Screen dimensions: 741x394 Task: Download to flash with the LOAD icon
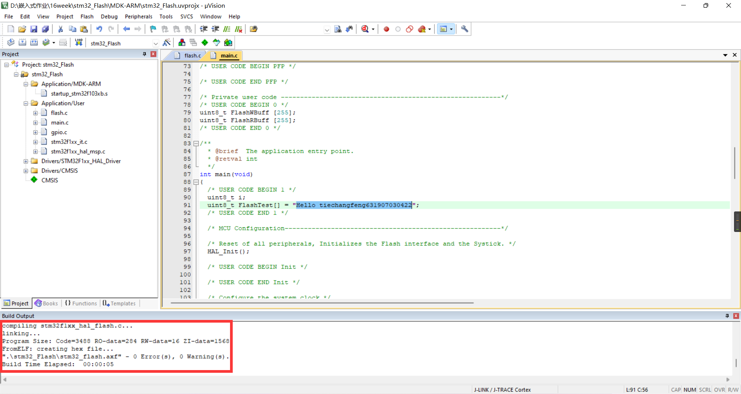[79, 42]
